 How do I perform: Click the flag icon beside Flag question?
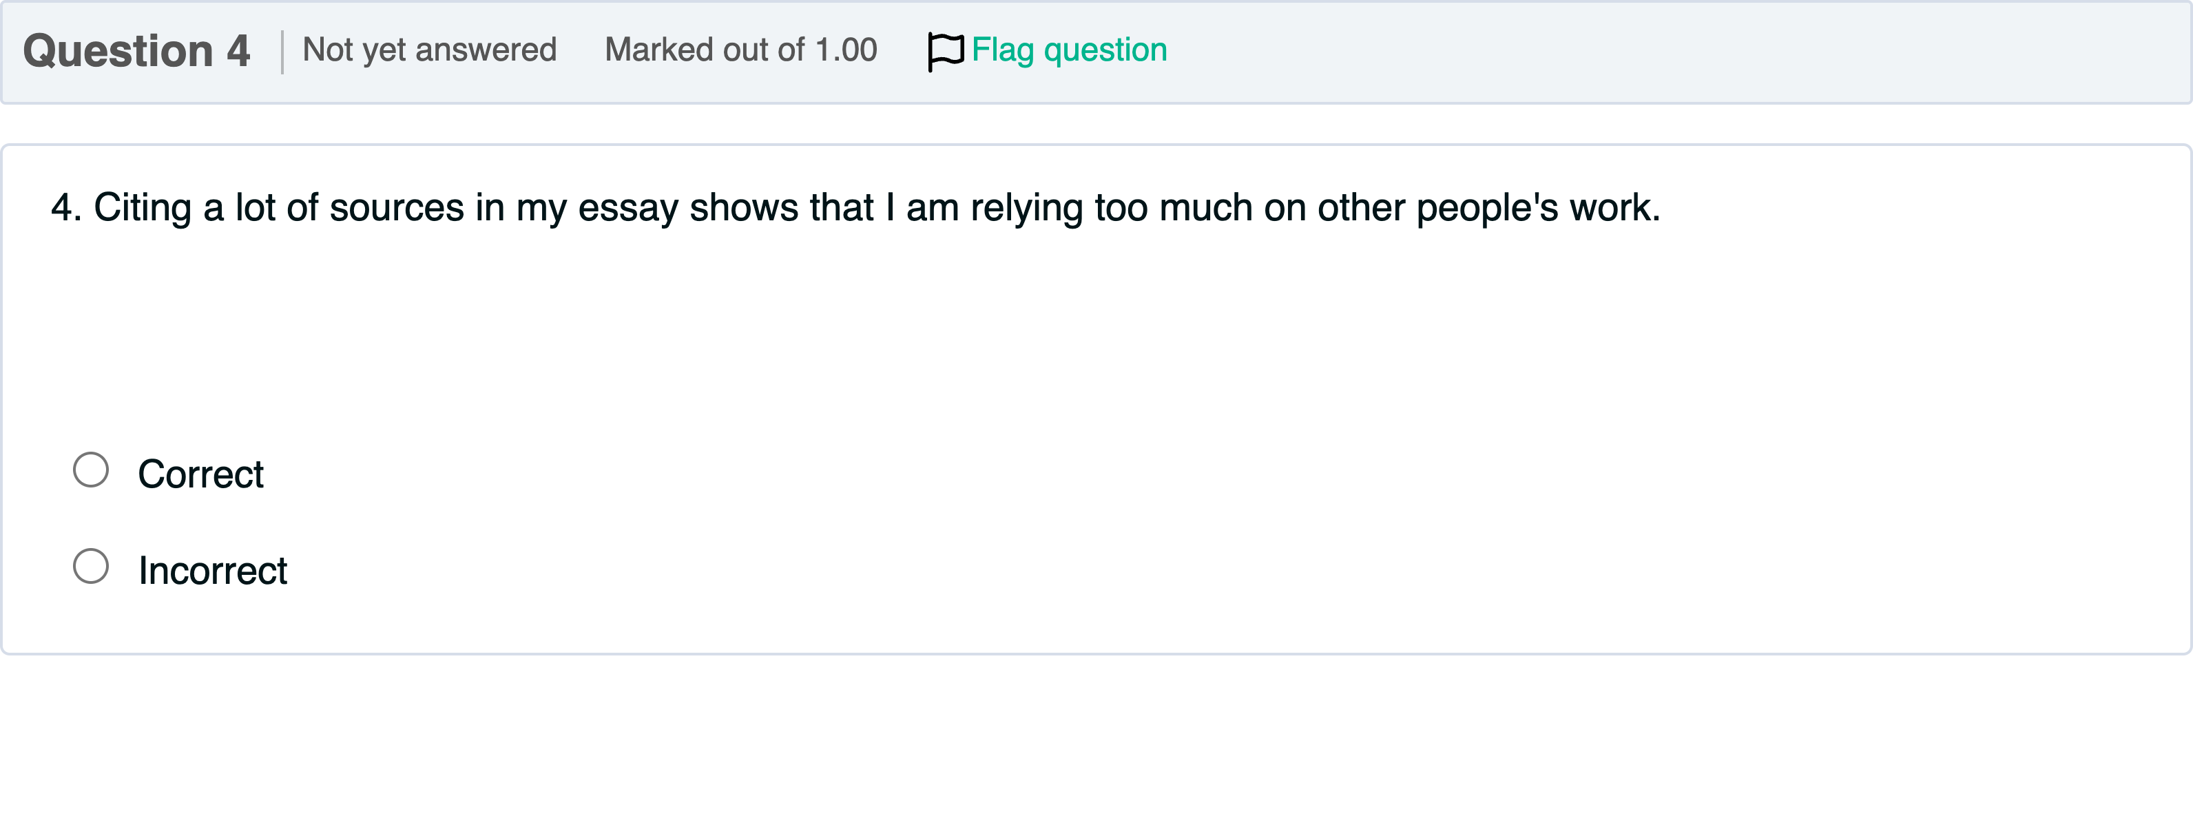coord(944,51)
